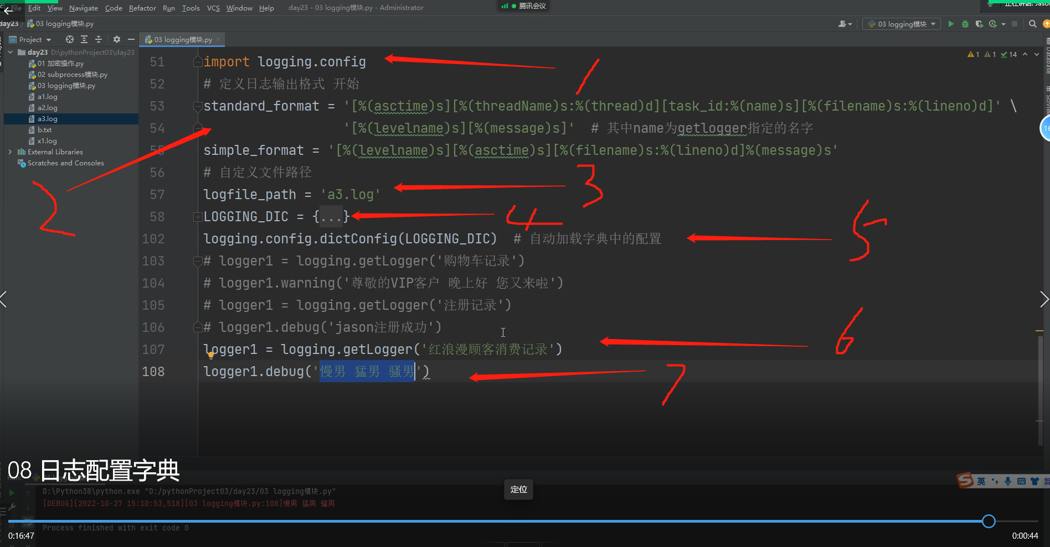The width and height of the screenshot is (1050, 547).
Task: Open the VCS menu
Action: (213, 8)
